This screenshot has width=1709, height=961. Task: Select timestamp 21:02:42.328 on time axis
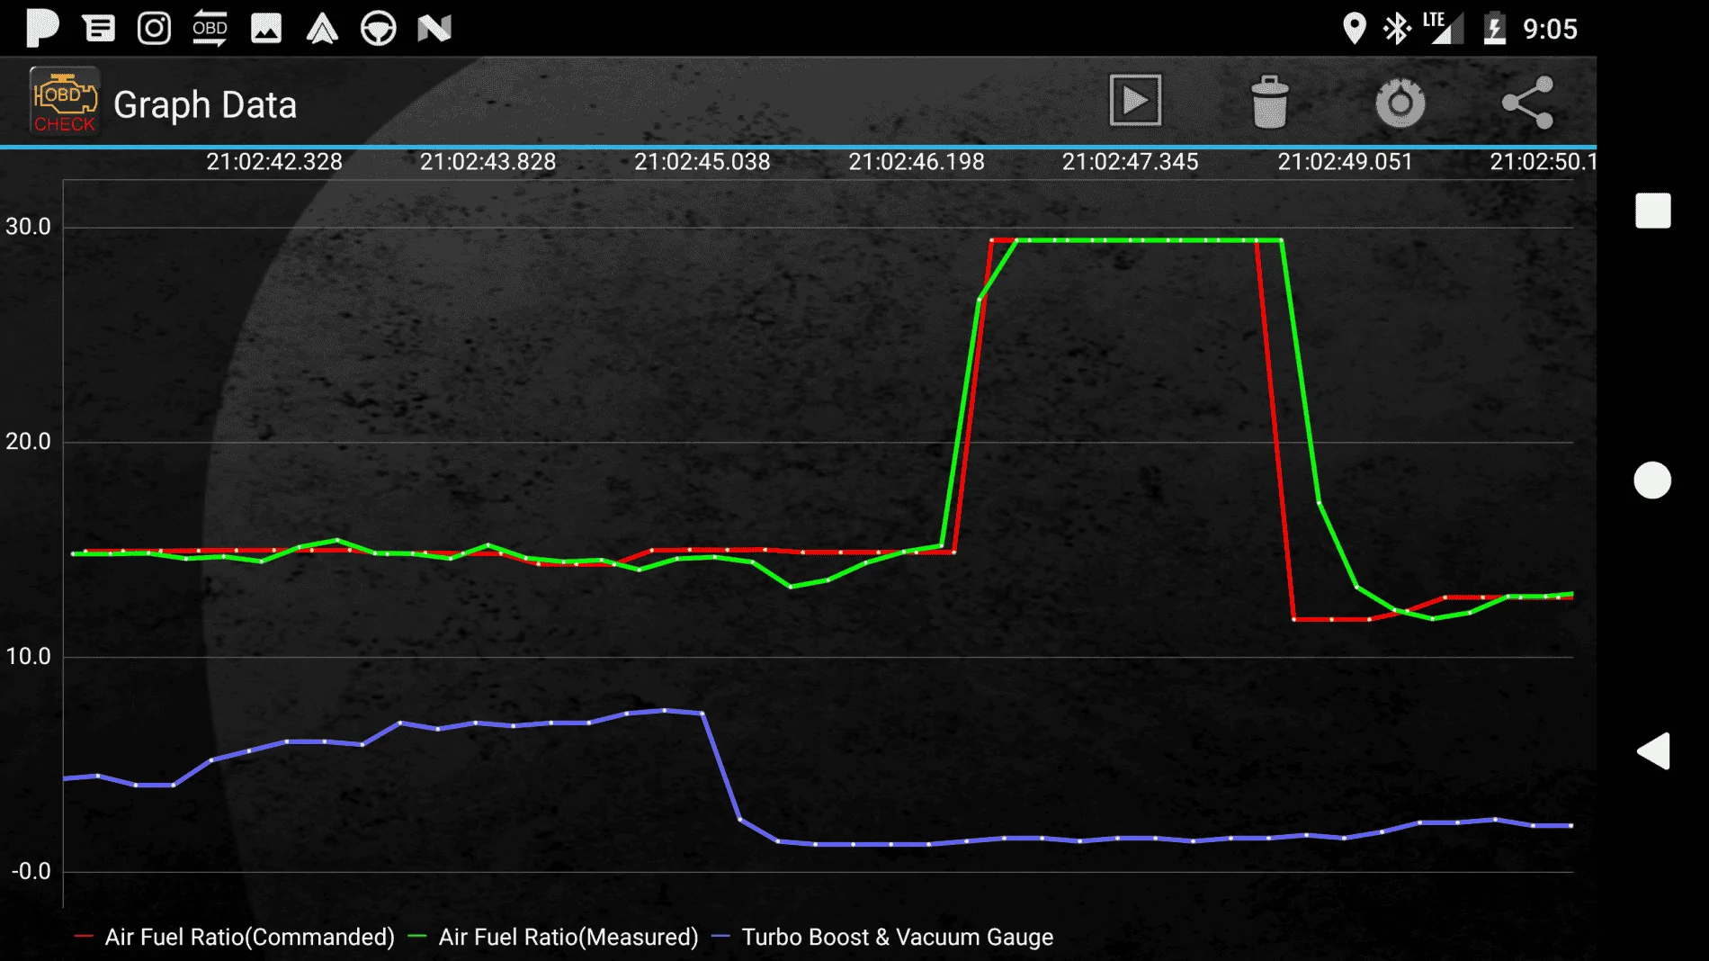pyautogui.click(x=274, y=162)
